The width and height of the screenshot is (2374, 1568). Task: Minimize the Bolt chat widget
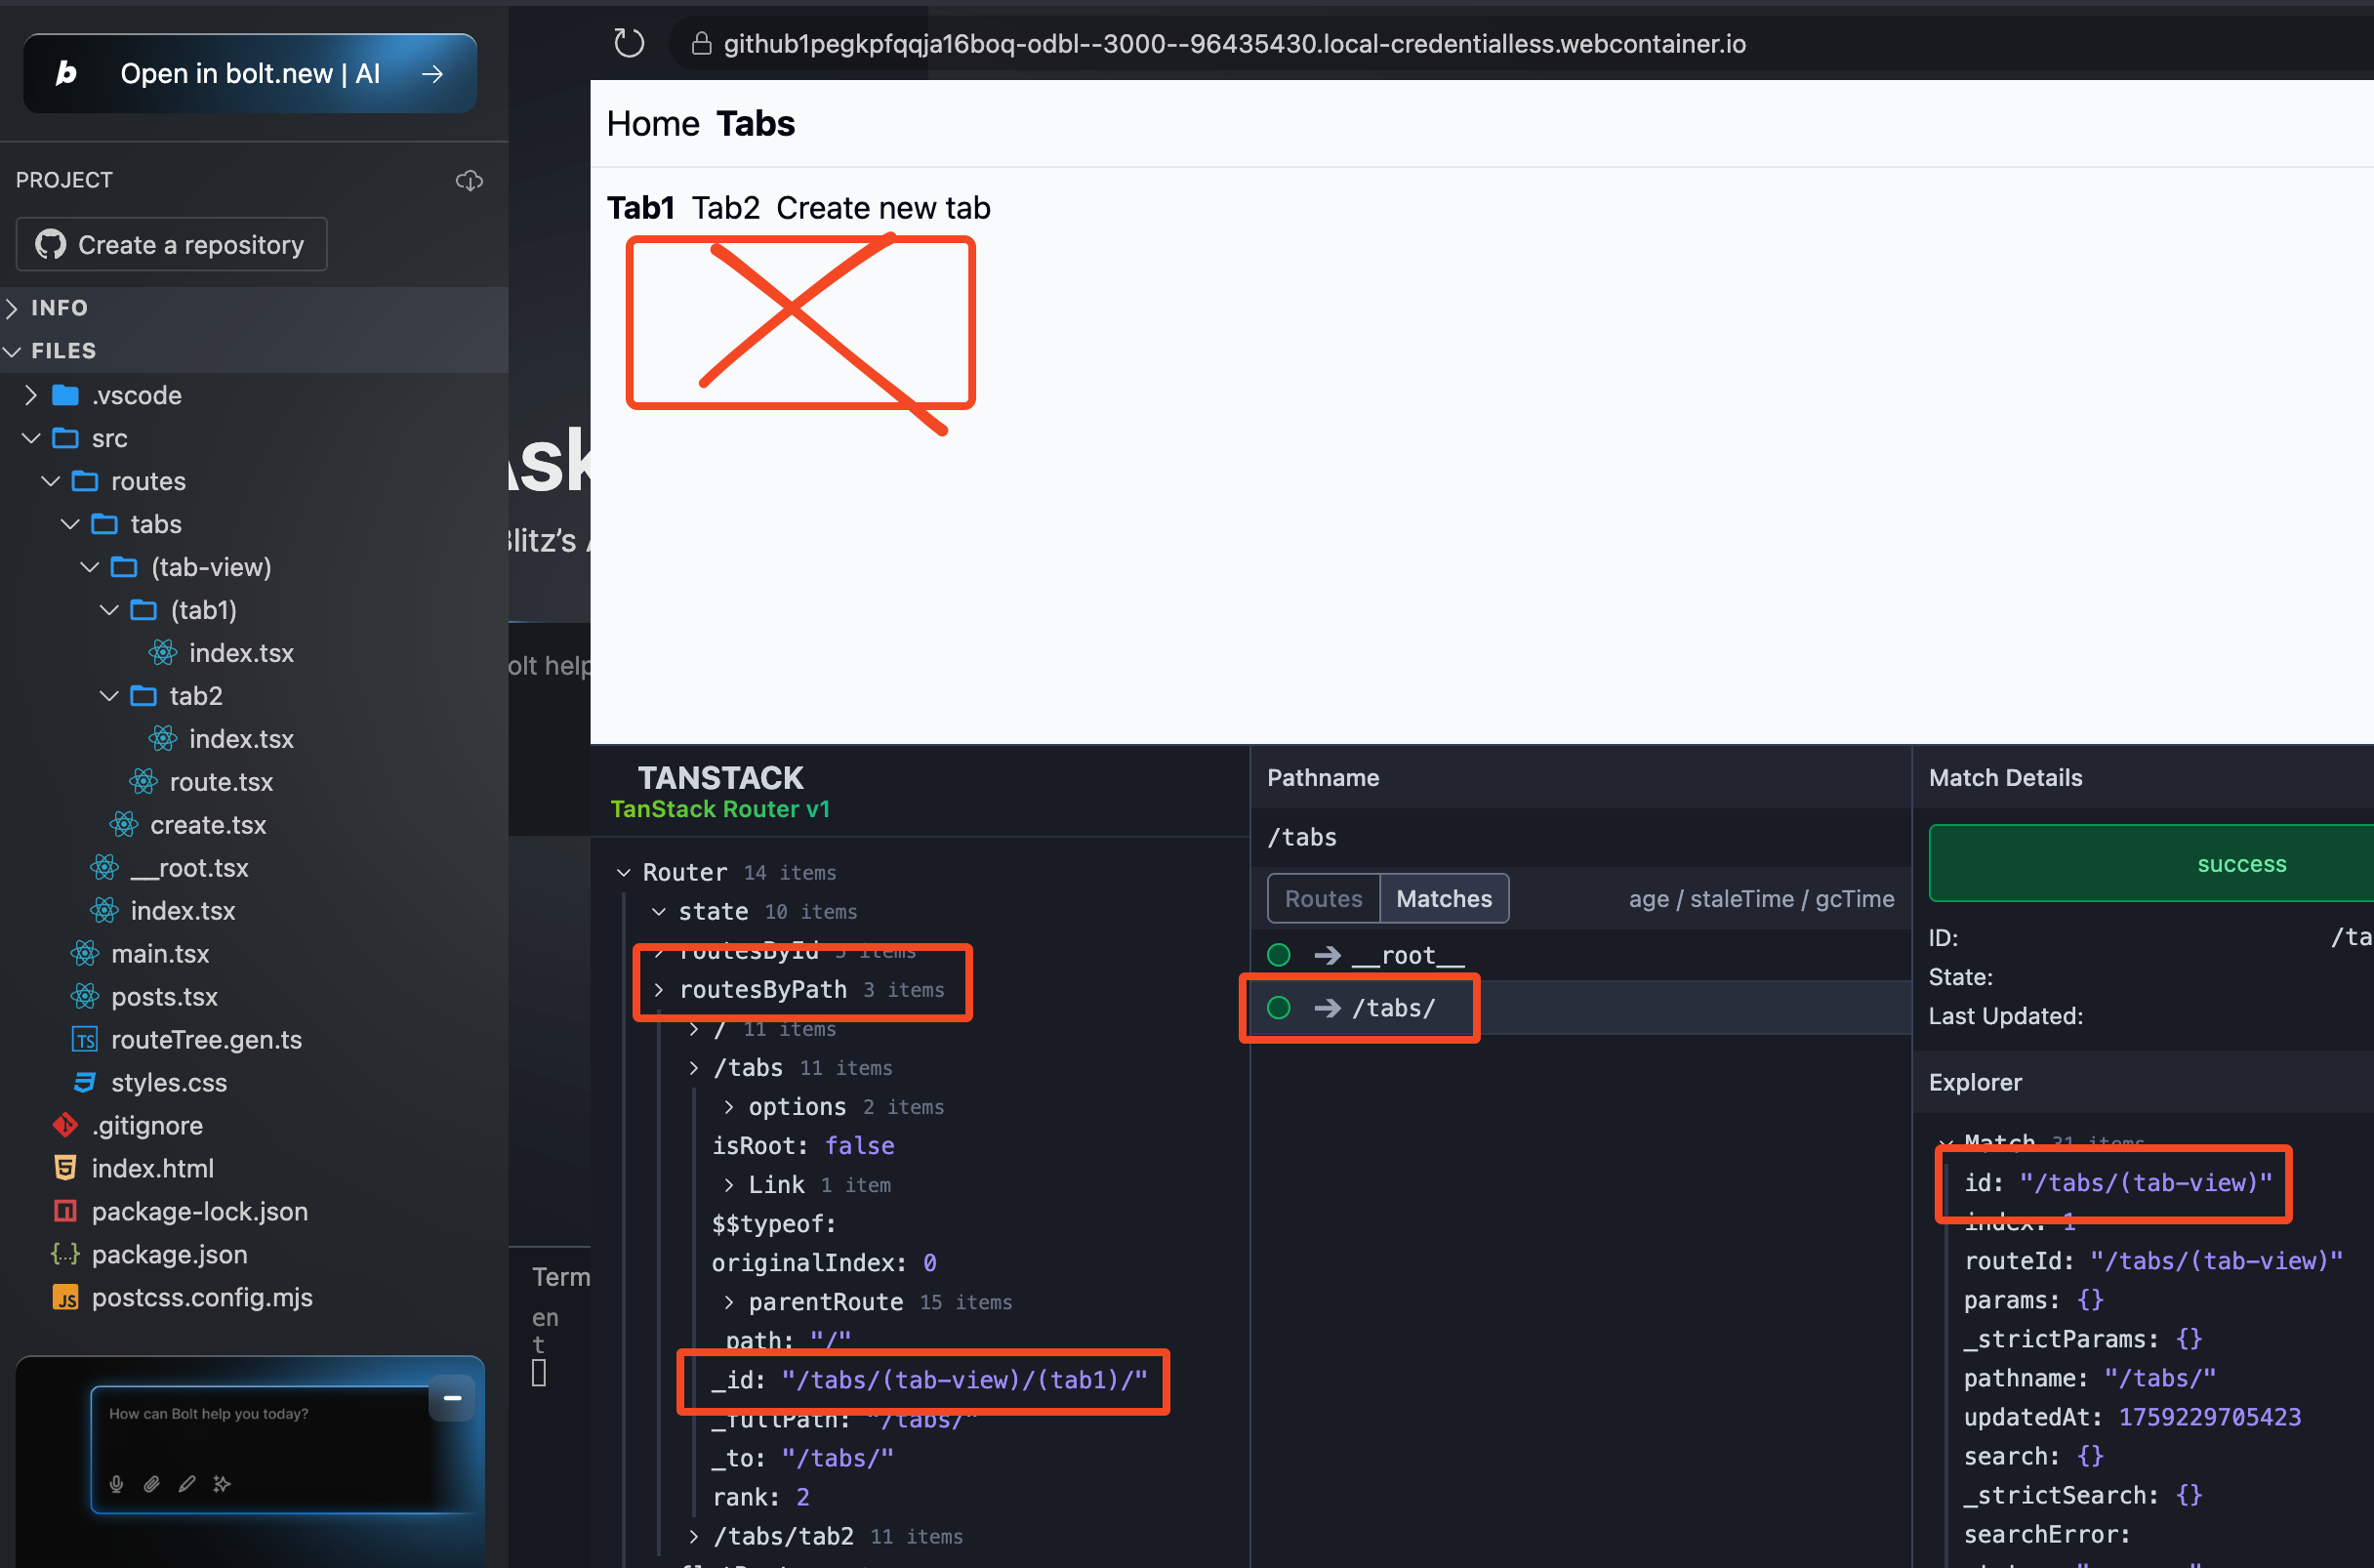click(x=452, y=1398)
